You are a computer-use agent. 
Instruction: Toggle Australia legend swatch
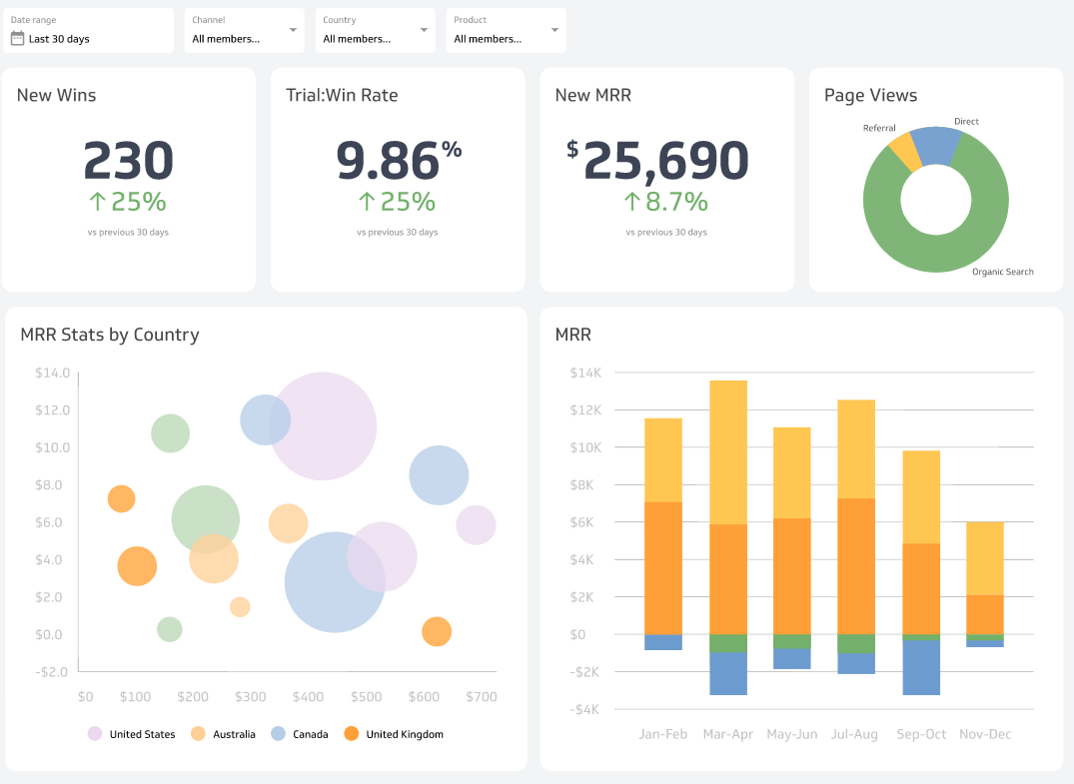198,733
